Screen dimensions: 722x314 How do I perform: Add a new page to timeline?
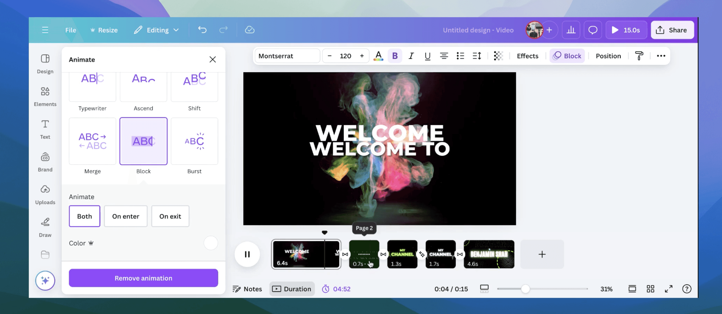[542, 254]
